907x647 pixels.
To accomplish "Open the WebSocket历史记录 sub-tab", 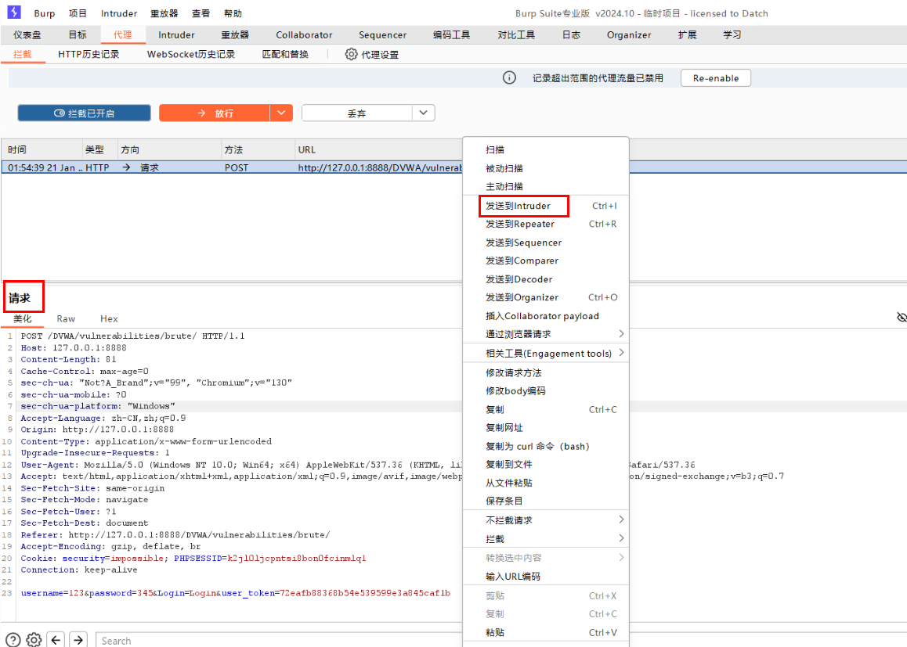I will click(191, 54).
